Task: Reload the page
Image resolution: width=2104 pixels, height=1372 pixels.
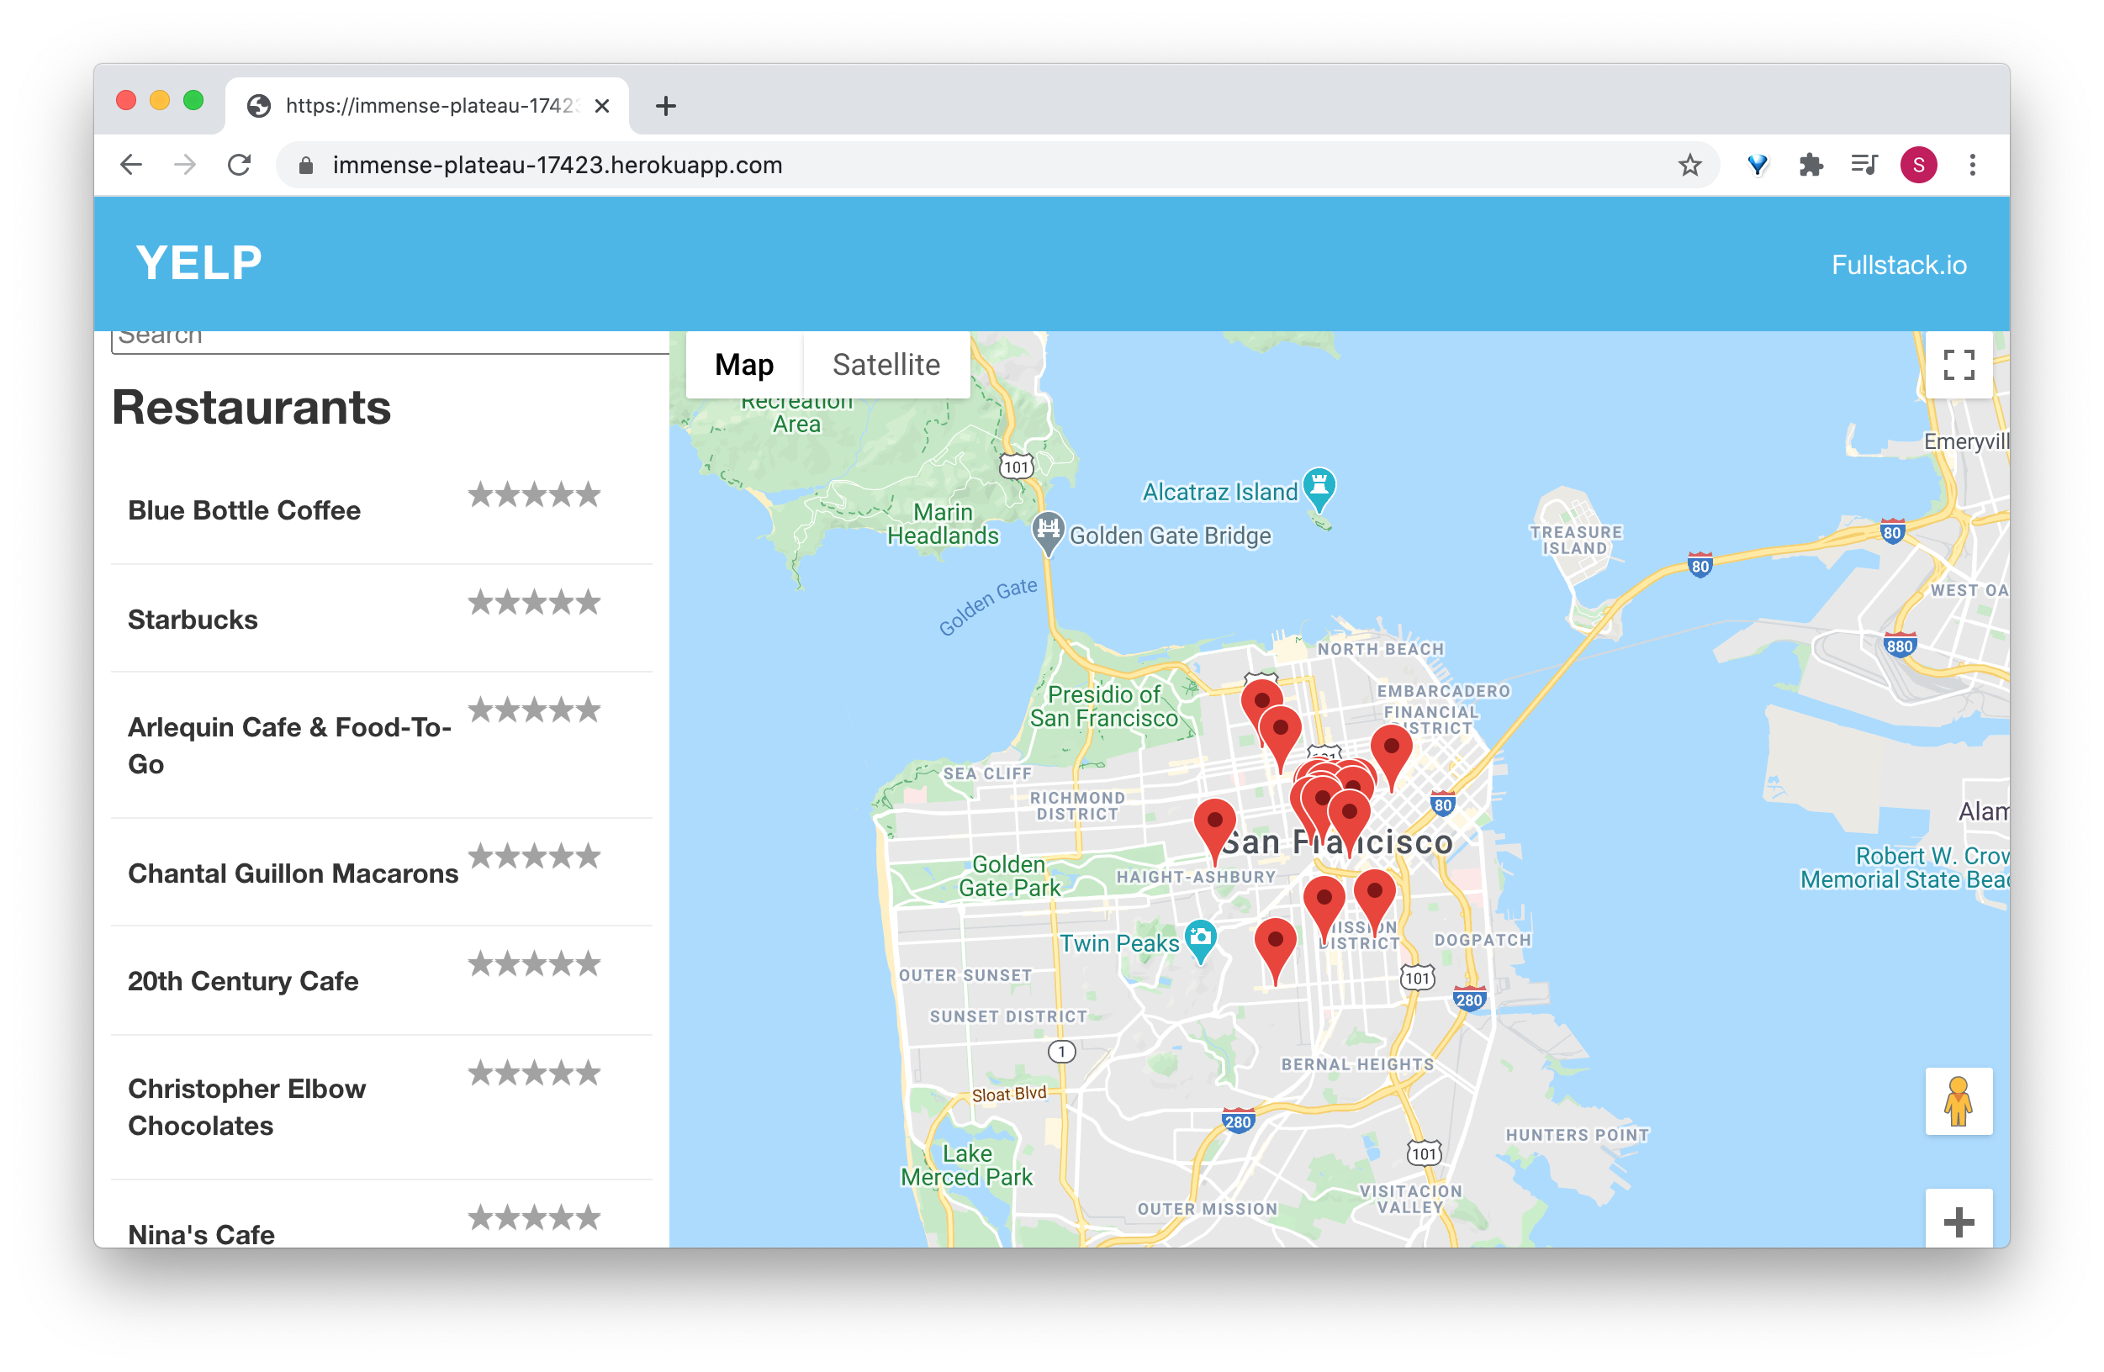Action: (x=239, y=166)
